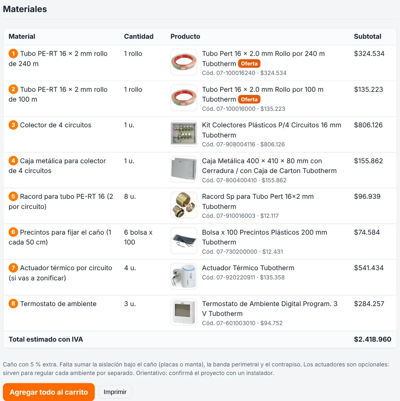
Task: Click the orange number 1 badge
Action: pyautogui.click(x=13, y=54)
